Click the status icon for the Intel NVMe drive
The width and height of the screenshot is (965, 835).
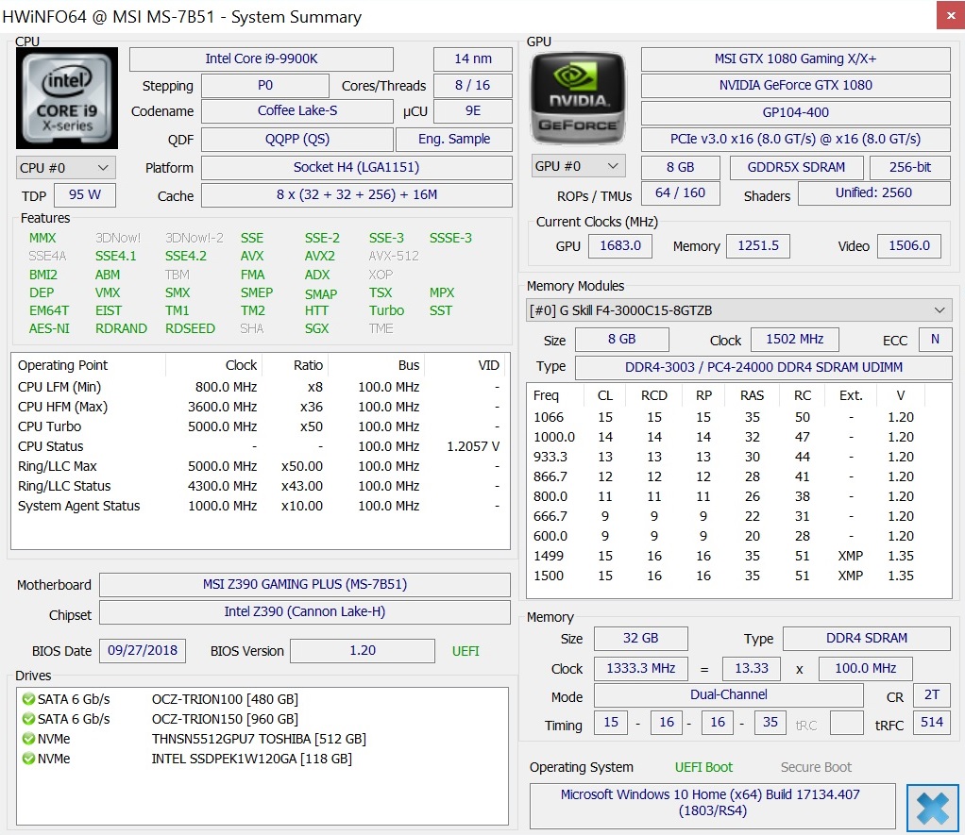tap(28, 759)
